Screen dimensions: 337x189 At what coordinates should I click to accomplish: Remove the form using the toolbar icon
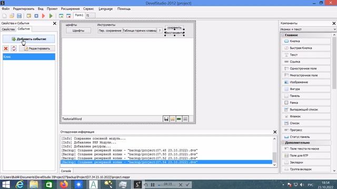tap(68, 16)
